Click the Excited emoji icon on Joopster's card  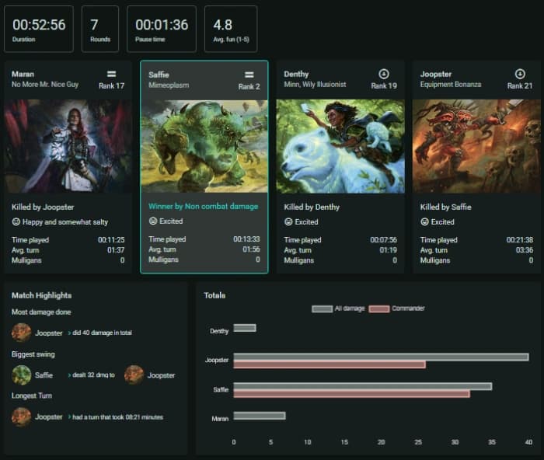424,221
